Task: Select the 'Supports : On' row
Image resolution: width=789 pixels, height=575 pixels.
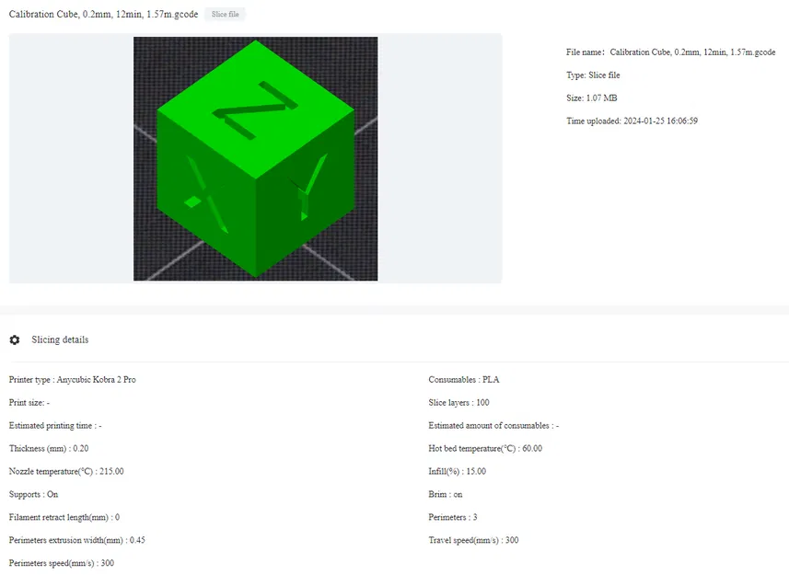Action: click(x=34, y=495)
